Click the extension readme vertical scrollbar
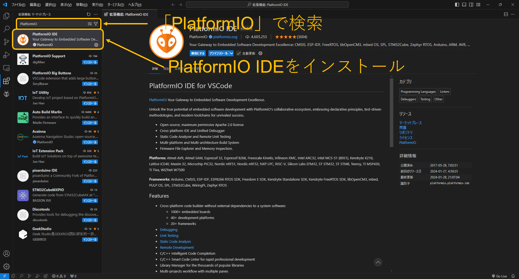This screenshot has width=519, height=279. tap(392, 113)
